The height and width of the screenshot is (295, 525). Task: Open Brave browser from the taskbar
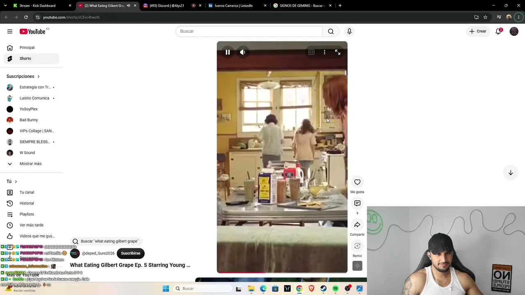pyautogui.click(x=311, y=288)
